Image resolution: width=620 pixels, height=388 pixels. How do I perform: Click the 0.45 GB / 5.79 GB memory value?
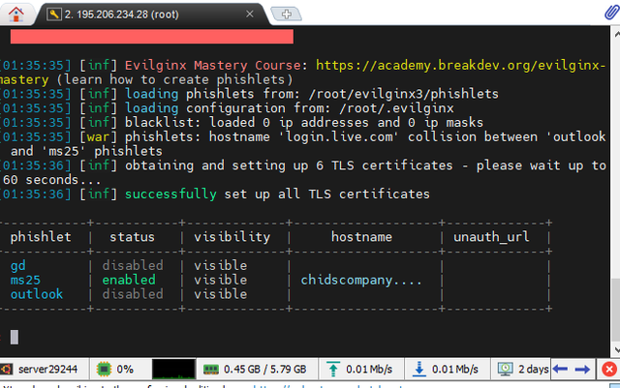pyautogui.click(x=264, y=369)
